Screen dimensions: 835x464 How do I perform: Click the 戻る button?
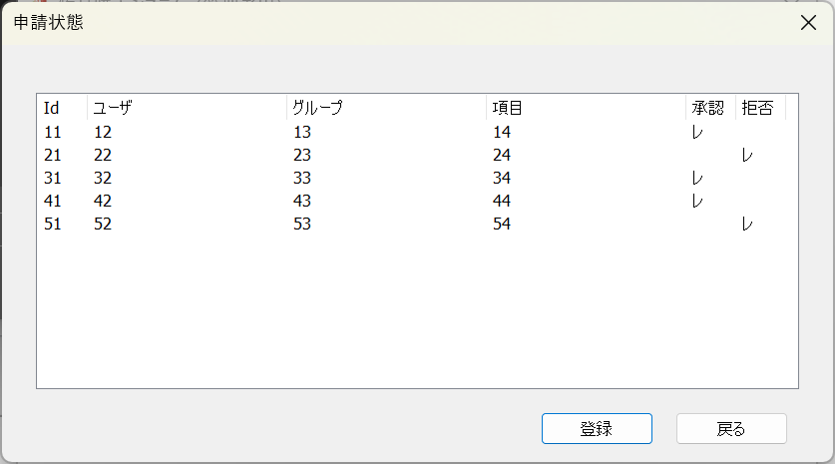pyautogui.click(x=731, y=429)
